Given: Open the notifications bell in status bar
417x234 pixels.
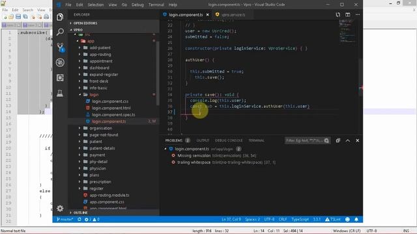Looking at the screenshot, I should click(x=356, y=220).
